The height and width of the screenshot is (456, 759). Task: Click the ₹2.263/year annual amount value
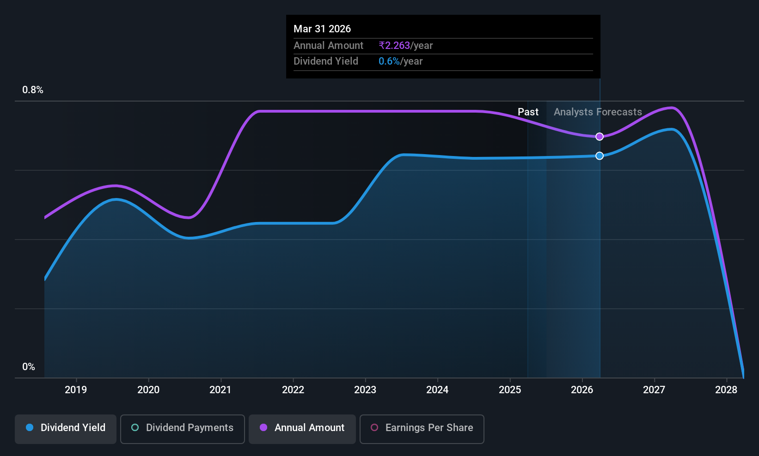406,46
